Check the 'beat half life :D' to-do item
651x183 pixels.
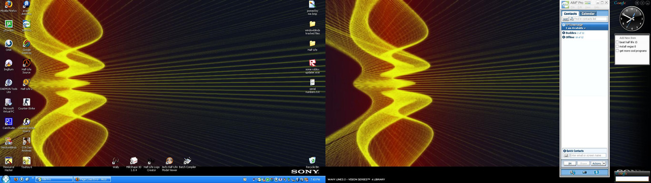coord(617,42)
